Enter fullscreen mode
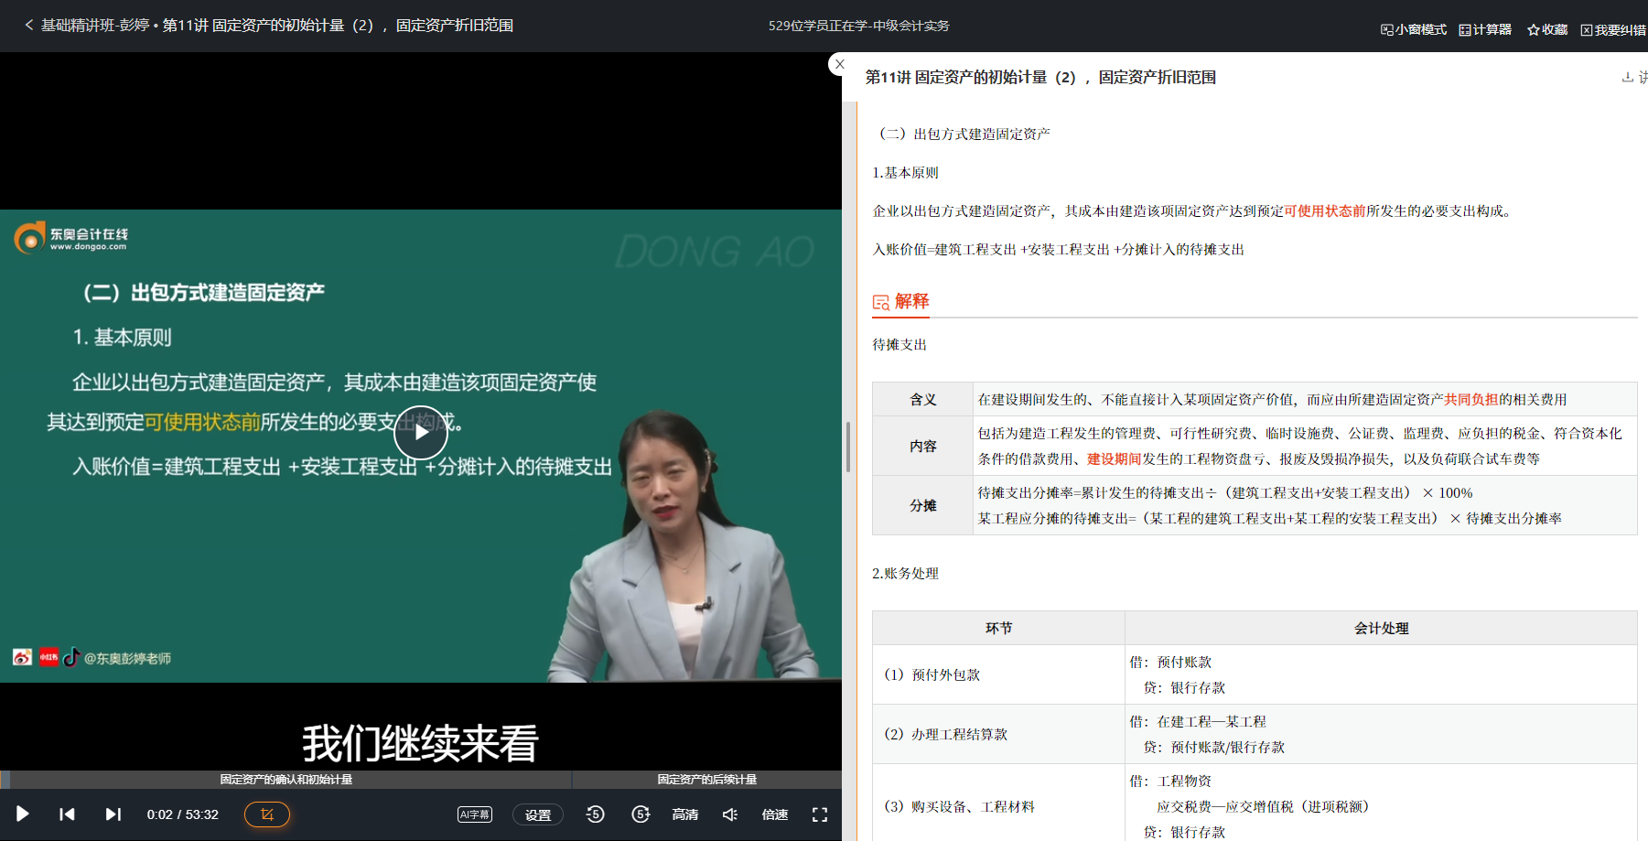This screenshot has width=1648, height=841. [819, 814]
